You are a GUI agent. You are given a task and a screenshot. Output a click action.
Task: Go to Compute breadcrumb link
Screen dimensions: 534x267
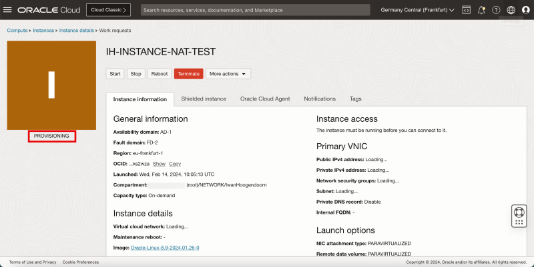(x=17, y=30)
